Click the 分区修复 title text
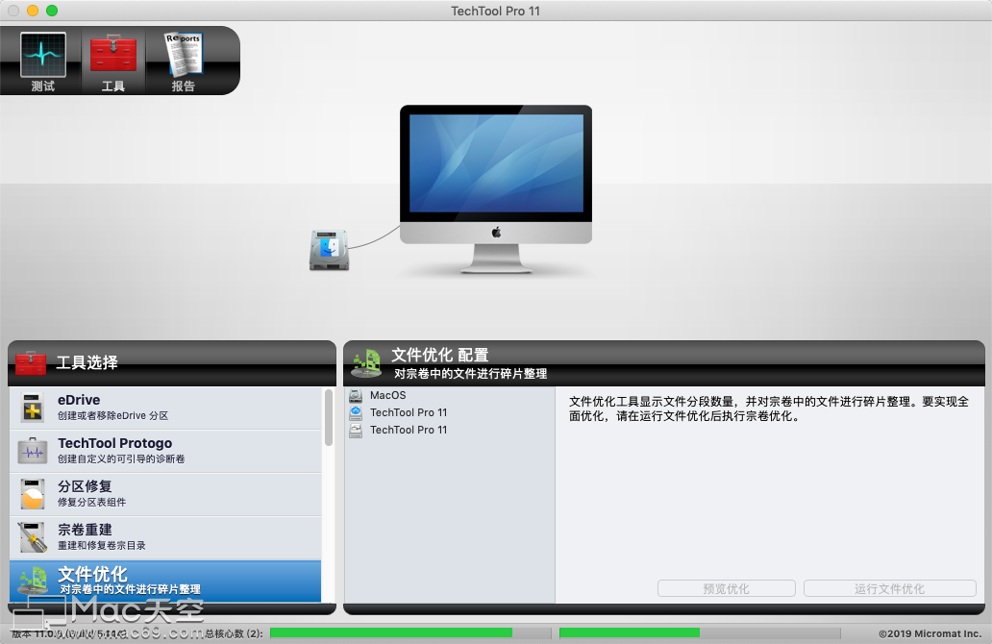 click(85, 486)
